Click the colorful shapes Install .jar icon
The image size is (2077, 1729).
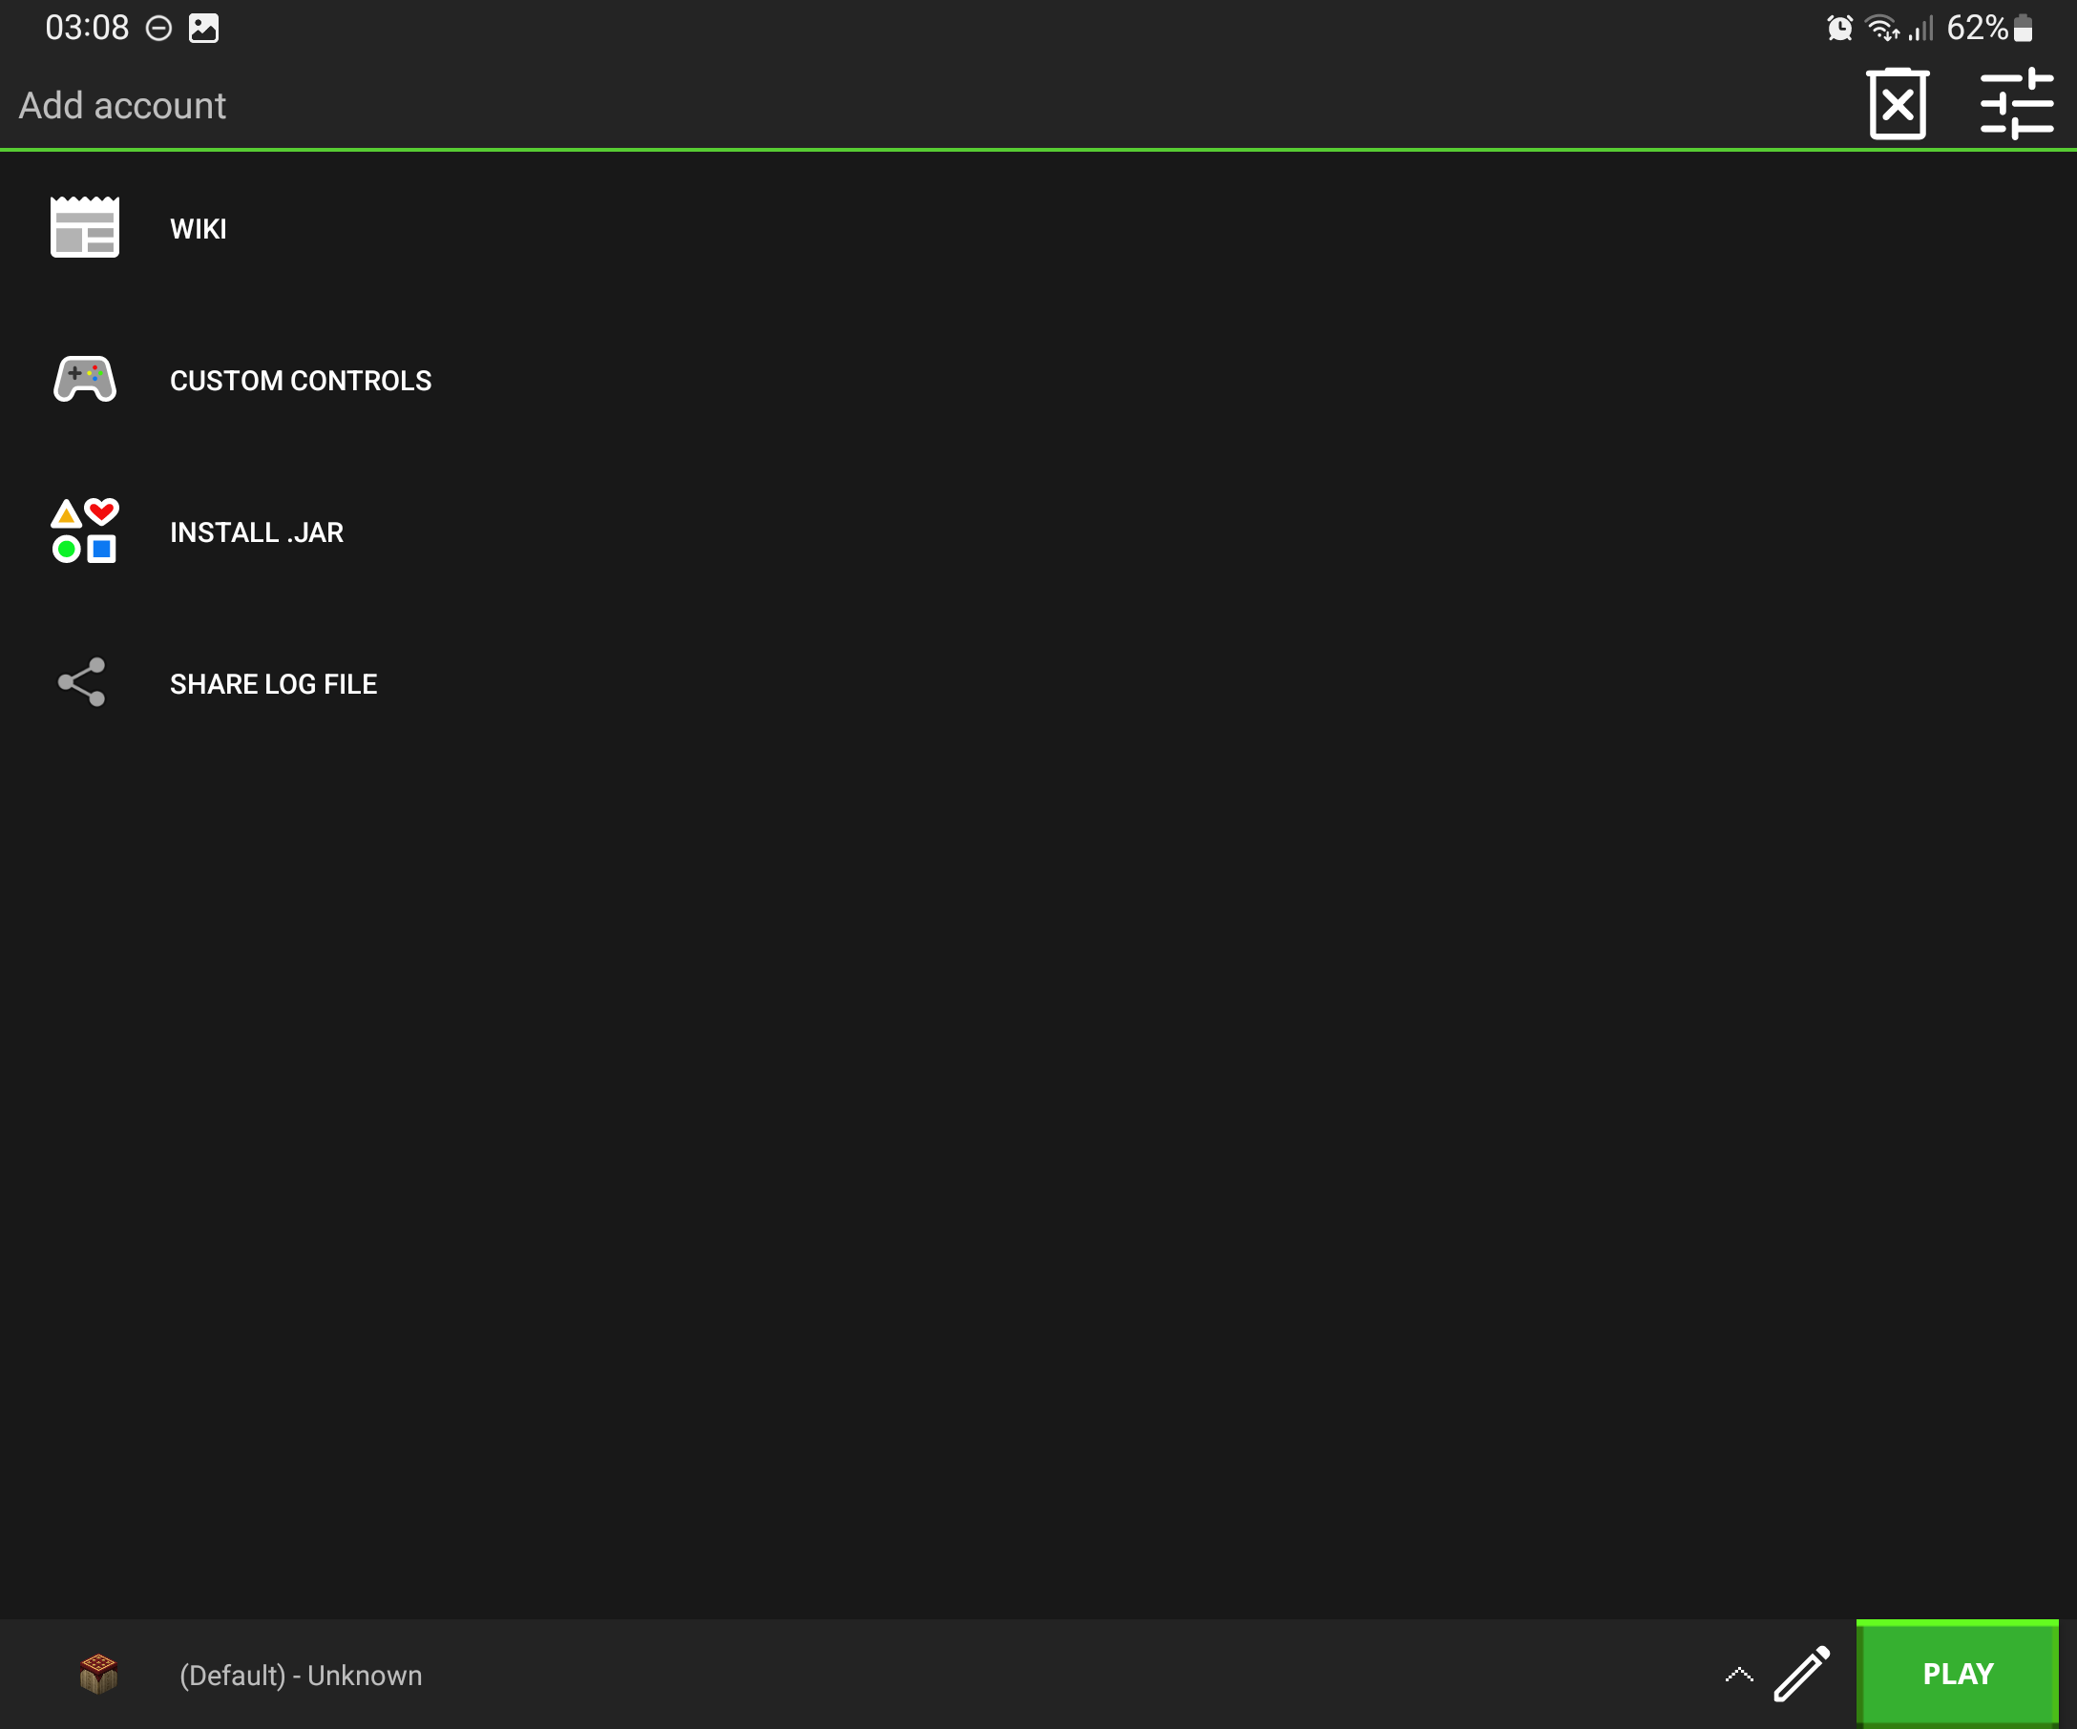point(85,531)
